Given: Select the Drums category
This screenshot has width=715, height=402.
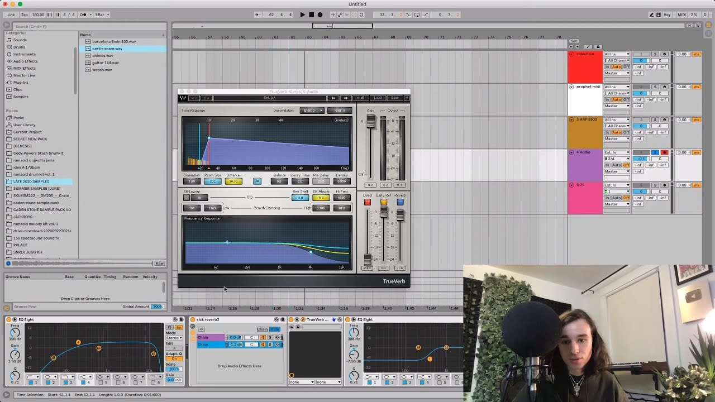Looking at the screenshot, I should [20, 47].
